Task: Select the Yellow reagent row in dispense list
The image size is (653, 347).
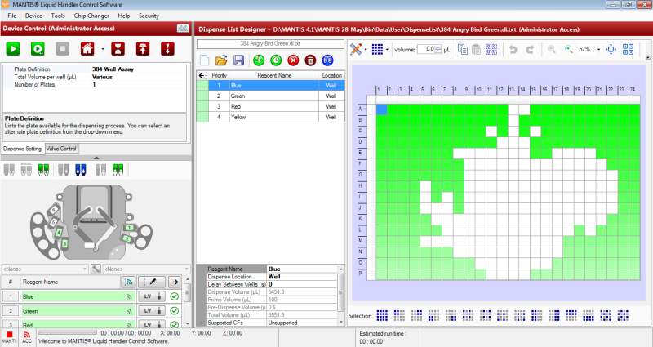Action: 271,117
